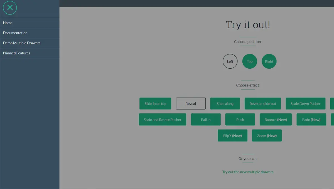Image resolution: width=334 pixels, height=189 pixels.
Task: Select the FlipY (New) effect
Action: tap(232, 135)
